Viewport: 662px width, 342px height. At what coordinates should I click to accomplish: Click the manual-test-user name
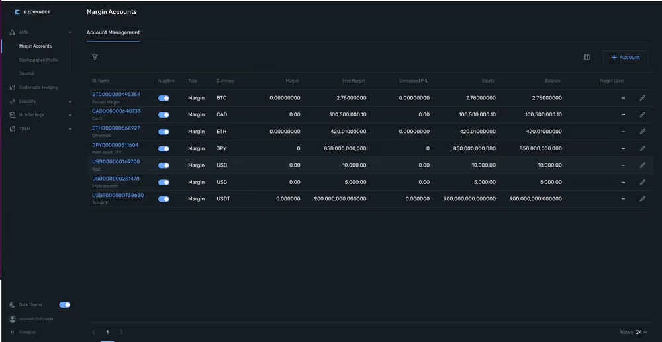pos(36,318)
